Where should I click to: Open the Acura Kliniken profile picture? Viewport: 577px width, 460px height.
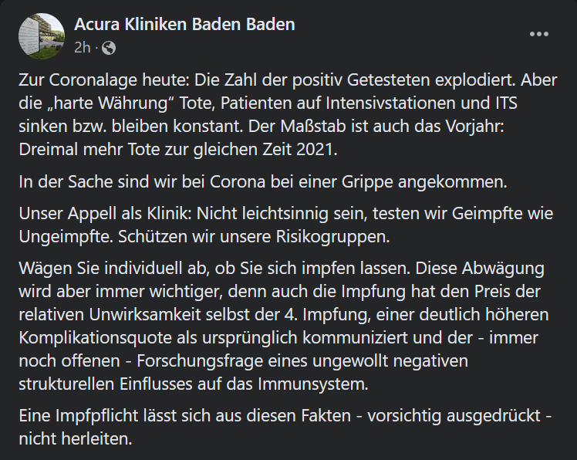coord(42,36)
